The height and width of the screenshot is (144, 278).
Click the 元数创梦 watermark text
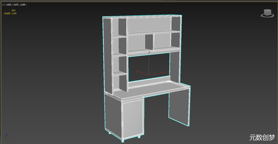262,138
